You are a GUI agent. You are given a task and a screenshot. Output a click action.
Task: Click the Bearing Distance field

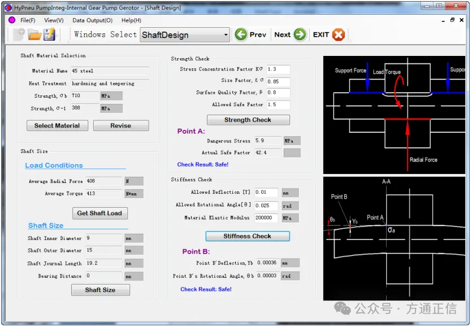(104, 276)
